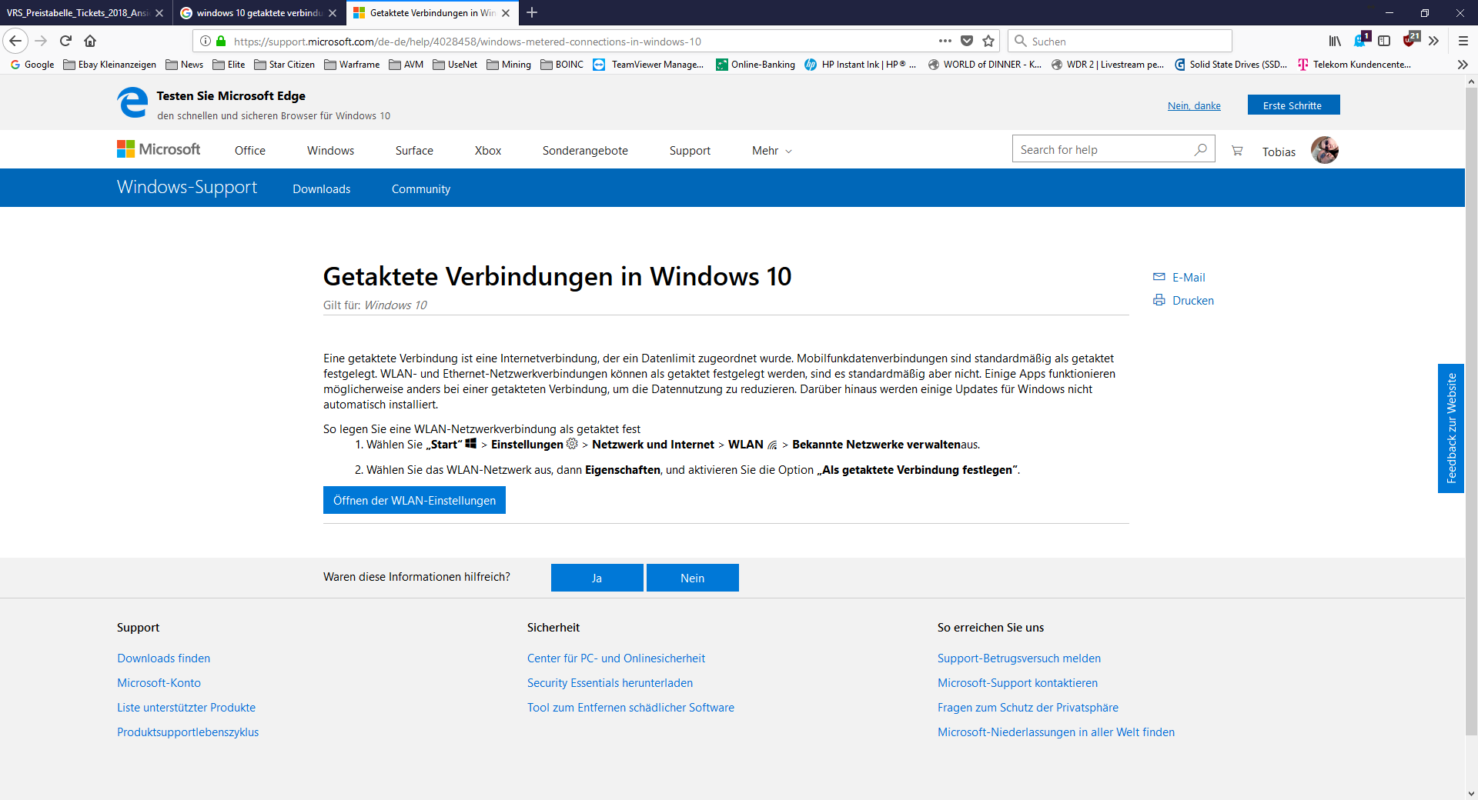Viewport: 1478px width, 800px height.
Task: Open Produktsupportlebenszyklus footer link
Action: (188, 732)
